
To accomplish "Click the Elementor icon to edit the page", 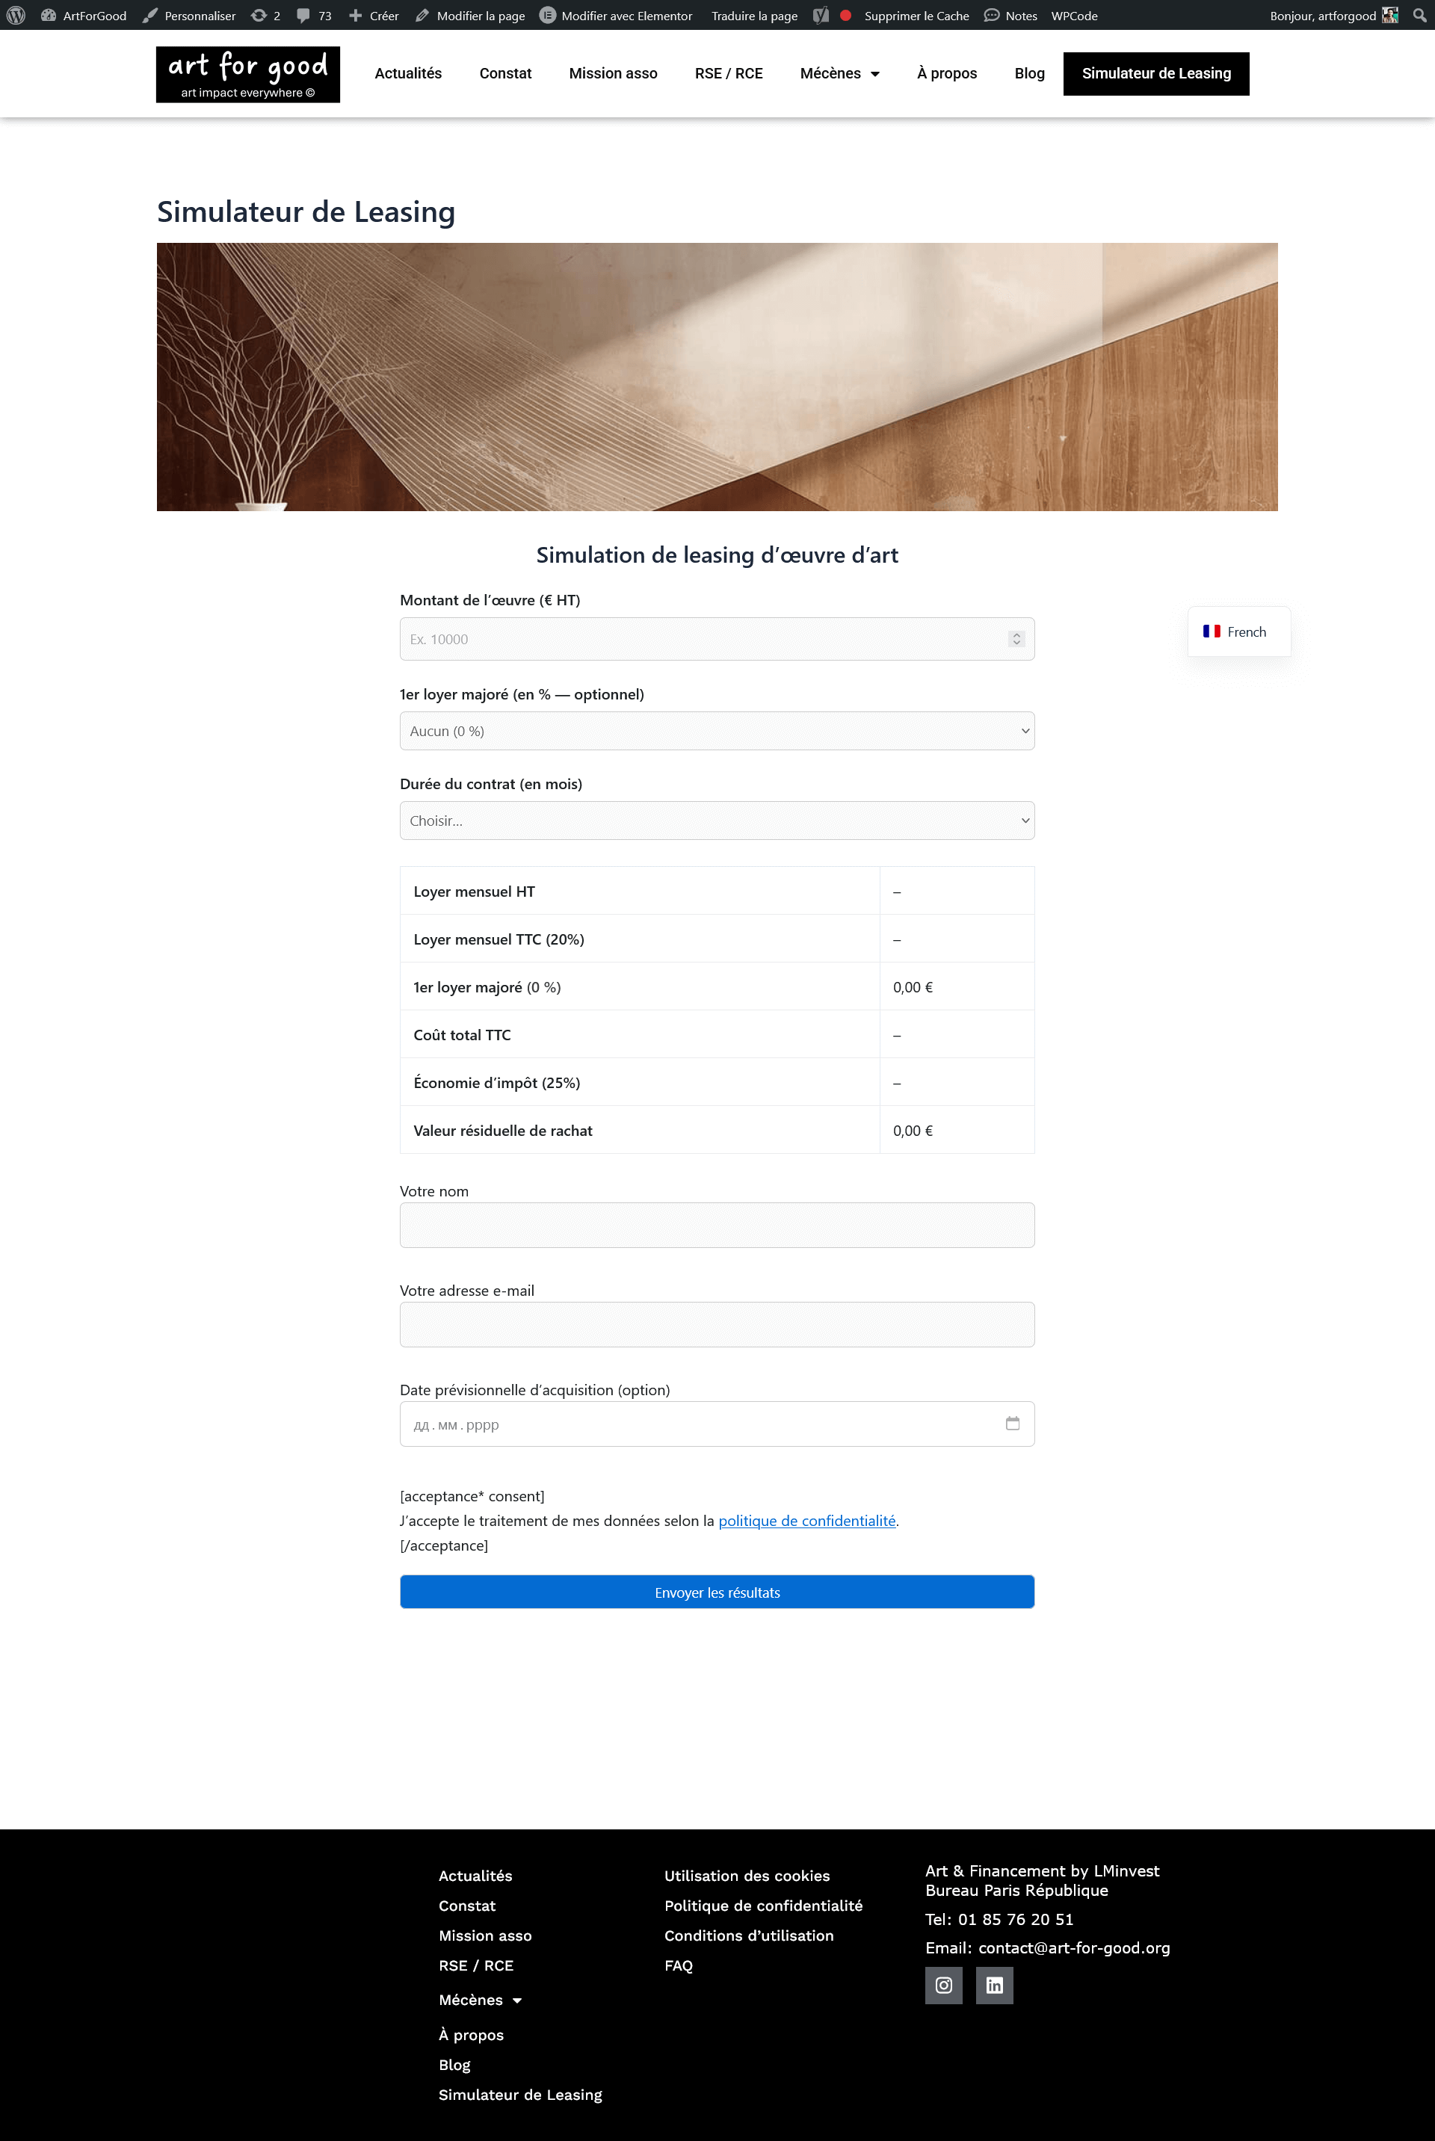I will (546, 15).
